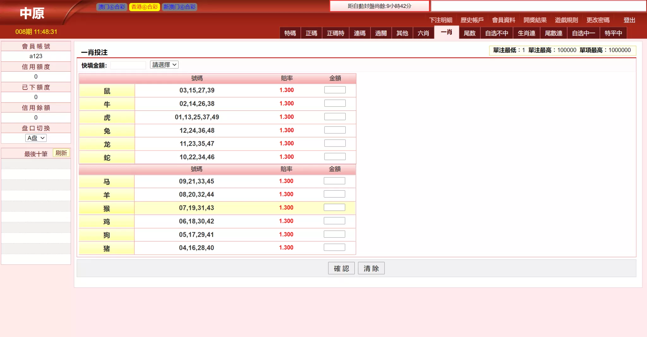
Task: Click the 確認 confirm button
Action: [x=341, y=268]
